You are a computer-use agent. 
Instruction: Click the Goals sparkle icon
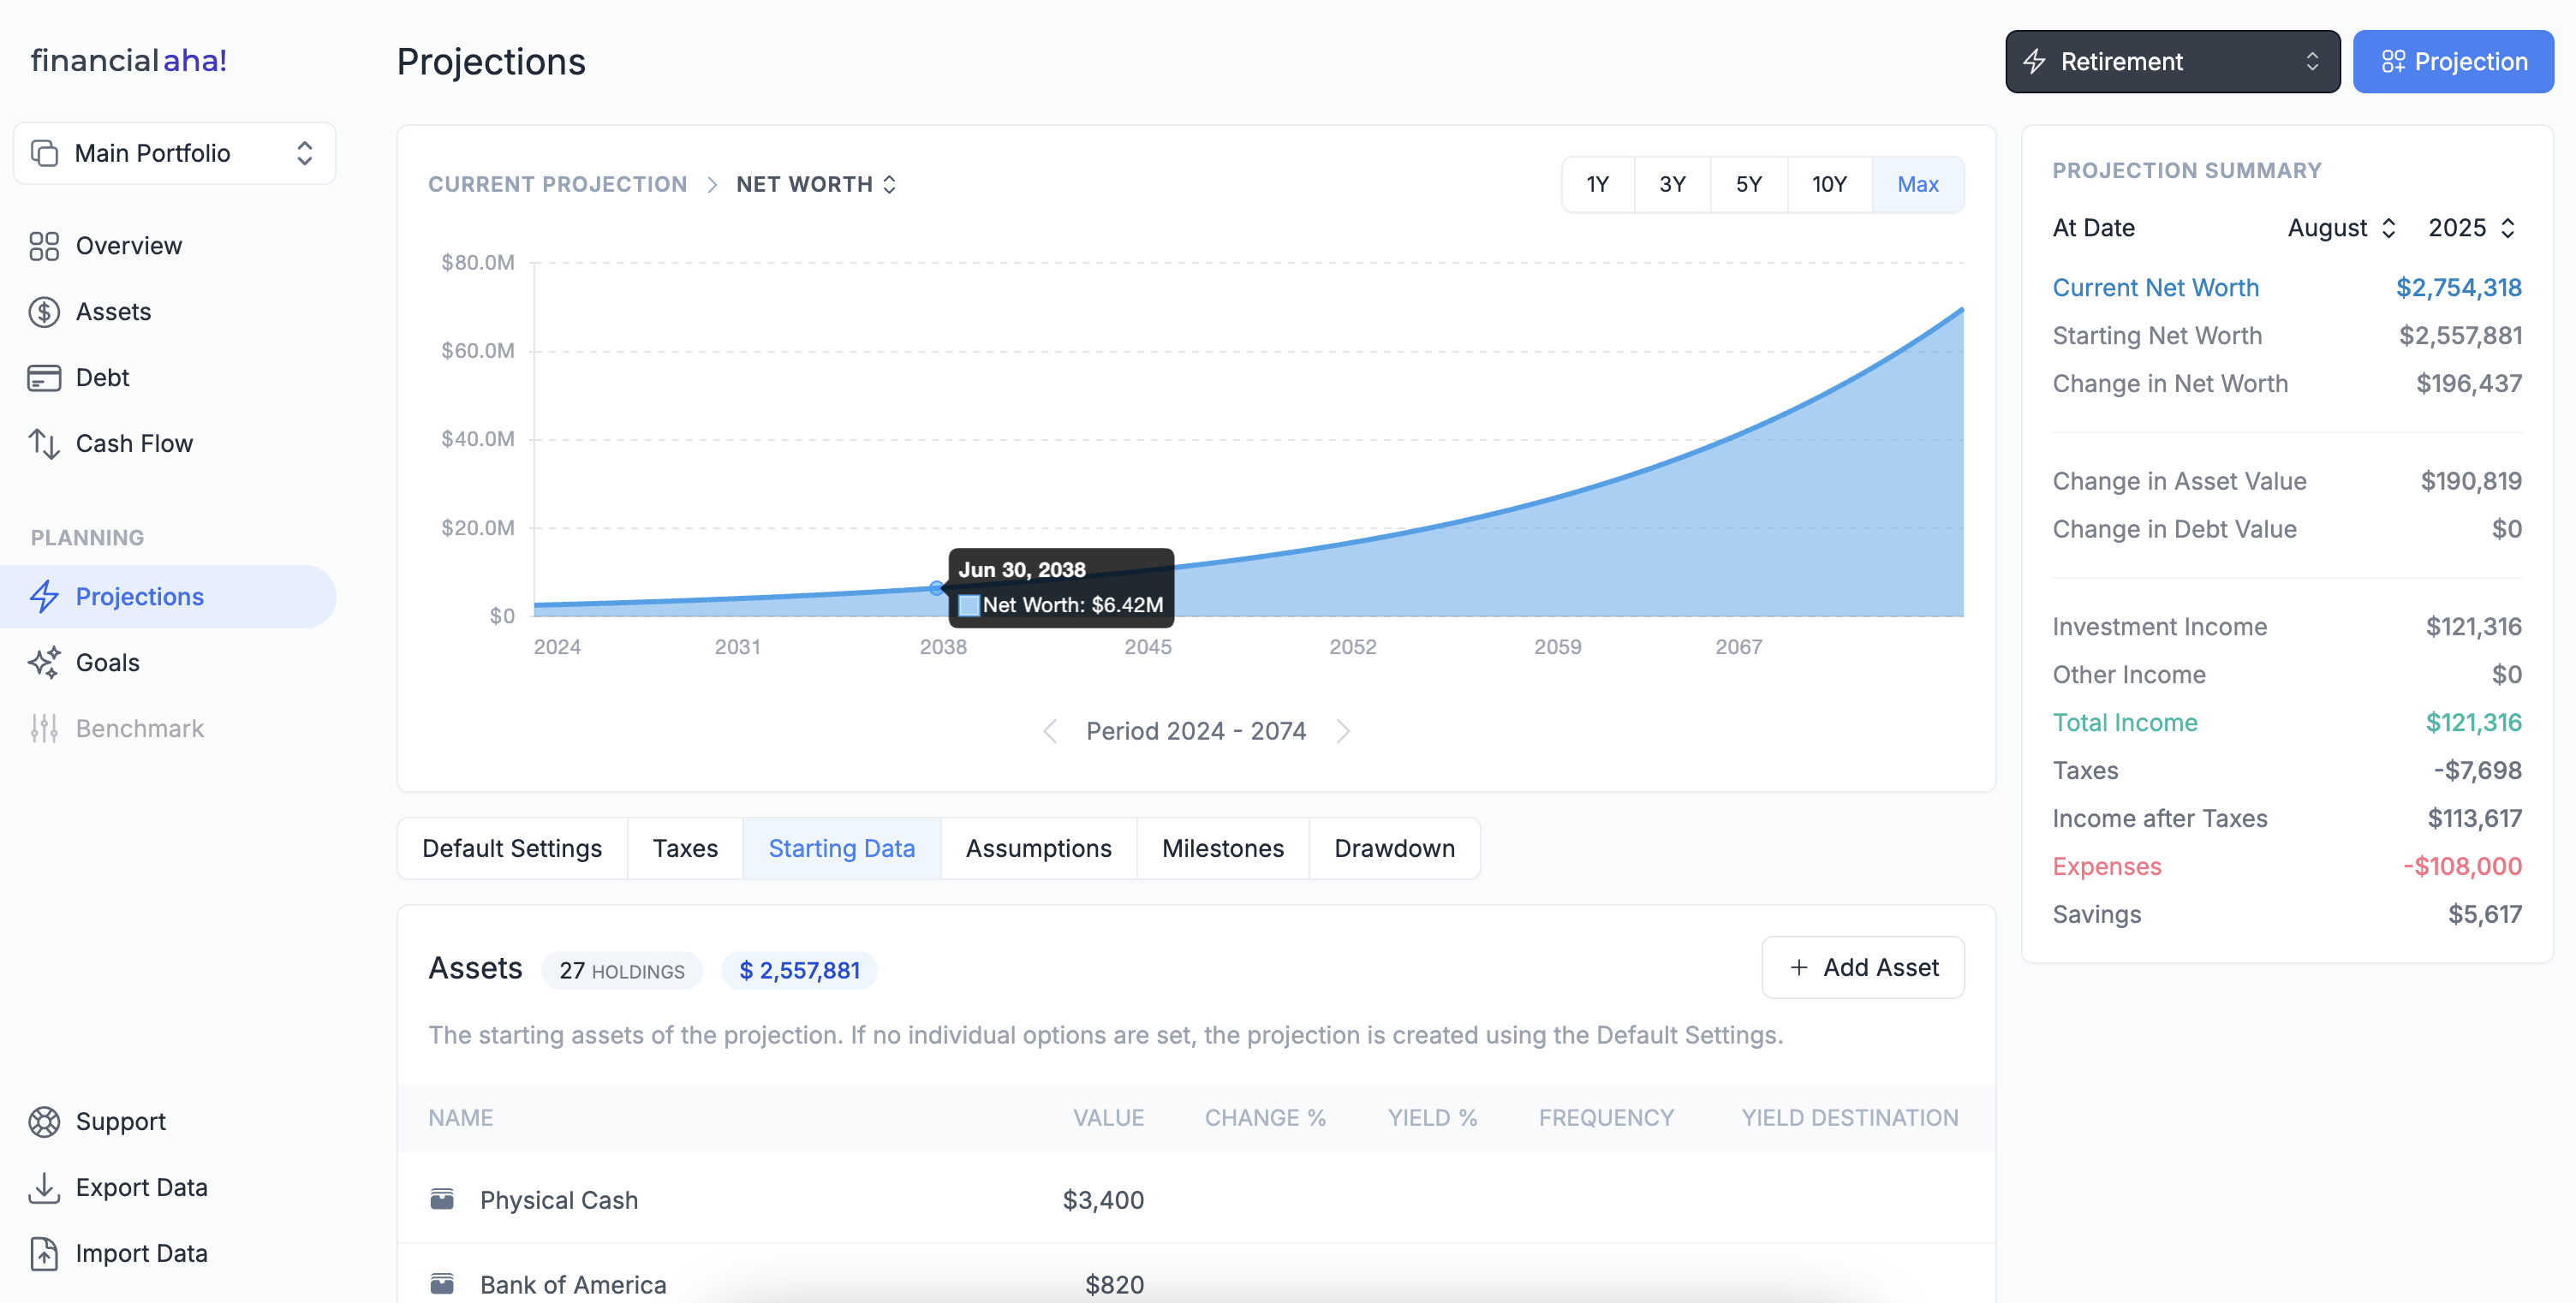tap(44, 662)
